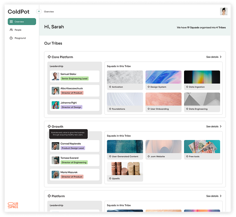Open the Free tools squad card
236x217 pixels.
(x=202, y=150)
